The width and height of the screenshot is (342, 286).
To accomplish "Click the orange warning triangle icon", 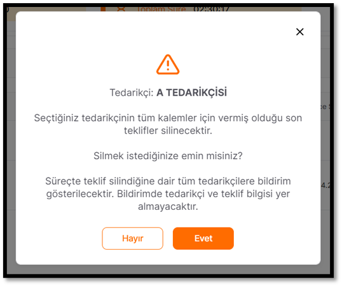I will pyautogui.click(x=168, y=65).
